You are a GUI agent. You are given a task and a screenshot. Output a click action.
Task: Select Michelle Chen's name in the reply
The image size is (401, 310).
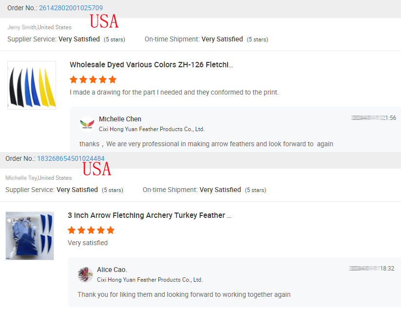click(x=120, y=119)
